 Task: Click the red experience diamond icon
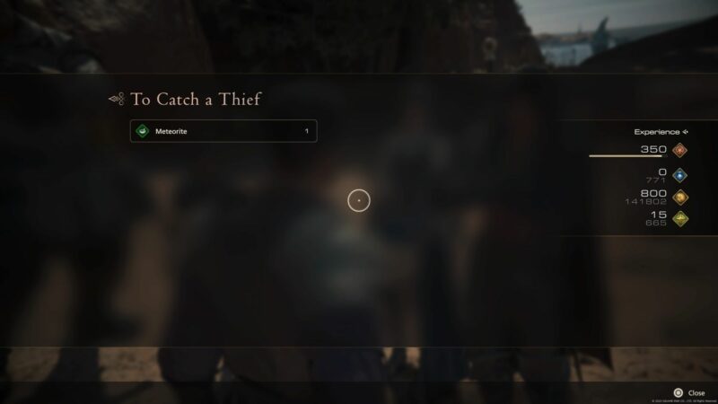(679, 150)
